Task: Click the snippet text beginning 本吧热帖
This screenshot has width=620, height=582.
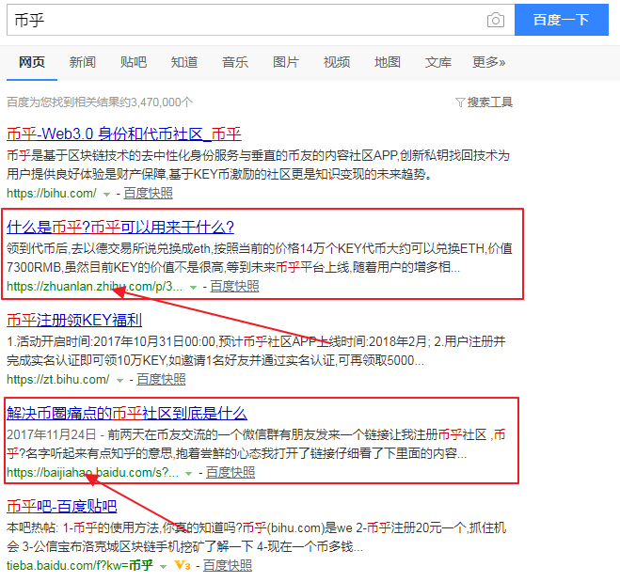Action: pyautogui.click(x=256, y=537)
